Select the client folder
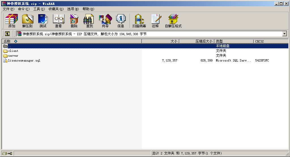 click(13, 51)
